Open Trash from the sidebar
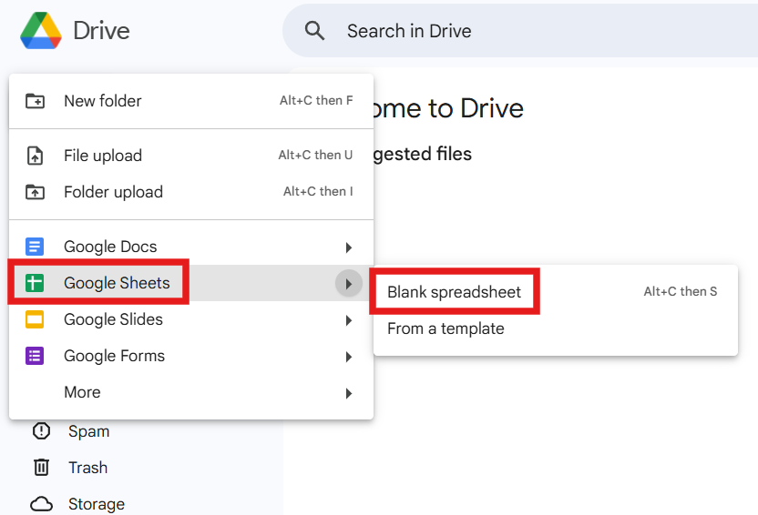Image resolution: width=758 pixels, height=515 pixels. tap(87, 468)
